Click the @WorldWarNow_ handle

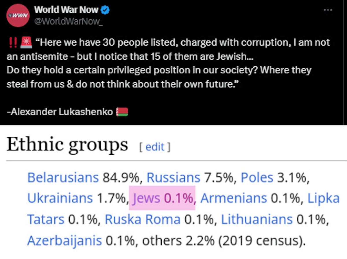click(x=68, y=22)
